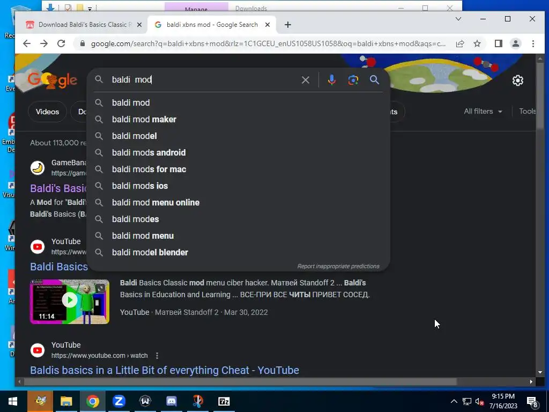Click the horizontal scrollbar right arrow
The width and height of the screenshot is (549, 412).
click(x=531, y=381)
